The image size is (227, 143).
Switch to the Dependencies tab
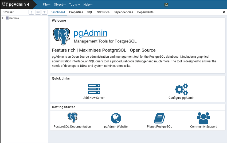click(123, 12)
